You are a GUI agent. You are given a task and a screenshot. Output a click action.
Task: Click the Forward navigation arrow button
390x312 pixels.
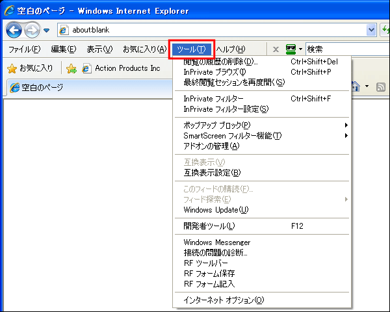tap(32, 30)
